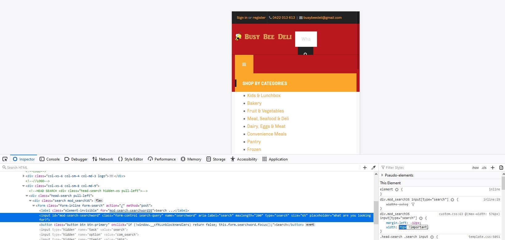
Task: Toggle the flex badge on mod_search35
Action: pyautogui.click(x=99, y=201)
